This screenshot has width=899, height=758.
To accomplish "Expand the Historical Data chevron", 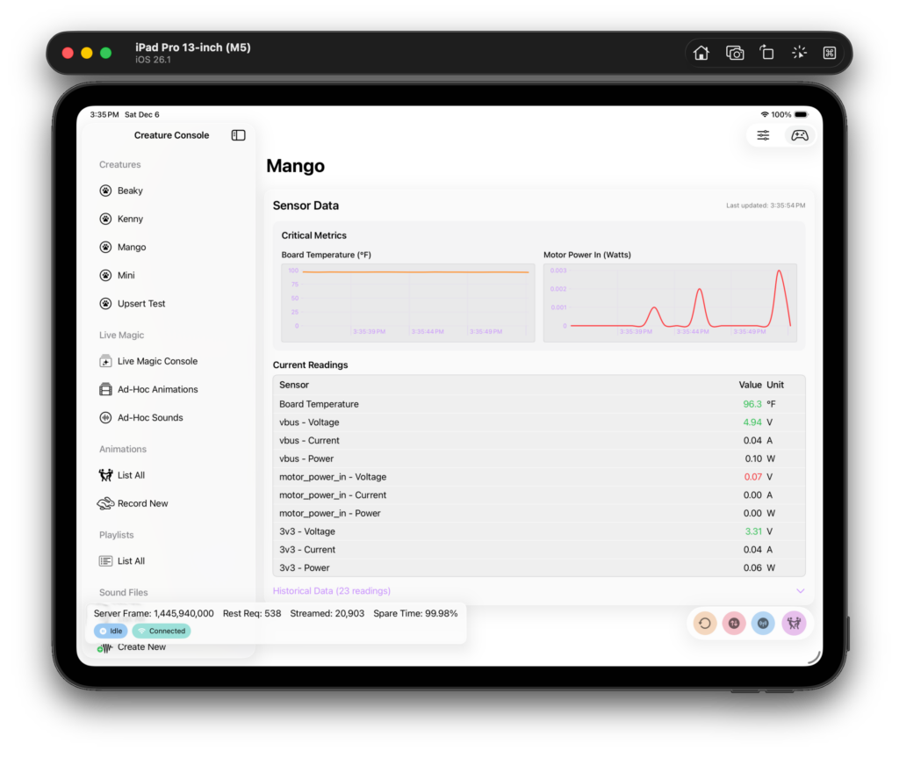I will [800, 591].
